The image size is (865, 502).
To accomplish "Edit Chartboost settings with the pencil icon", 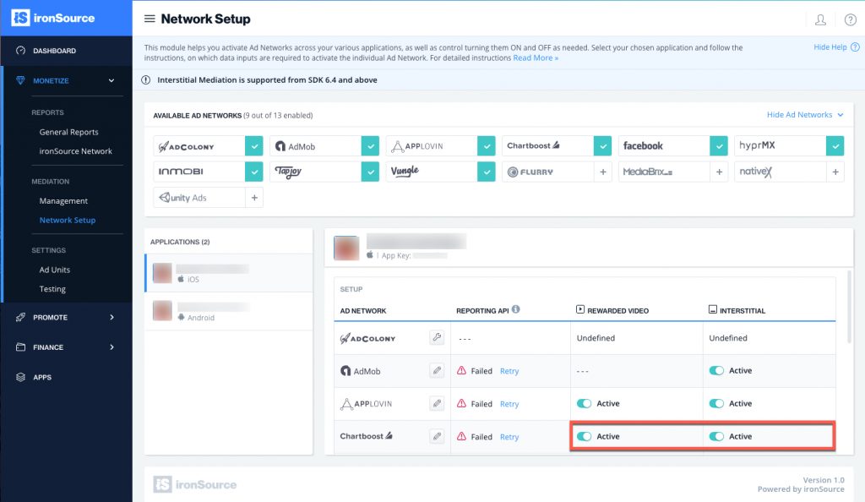I will [437, 436].
